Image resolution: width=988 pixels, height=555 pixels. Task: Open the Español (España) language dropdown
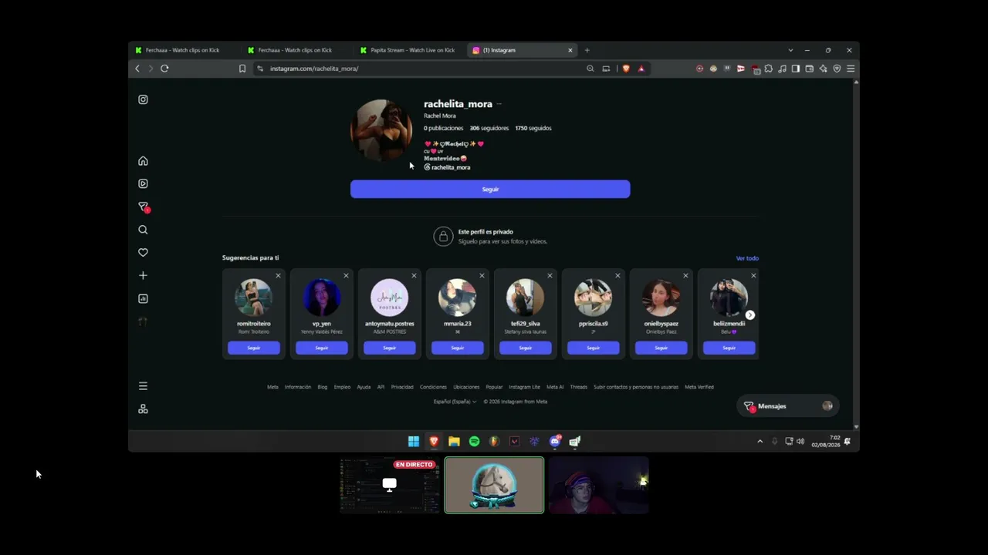click(x=455, y=402)
